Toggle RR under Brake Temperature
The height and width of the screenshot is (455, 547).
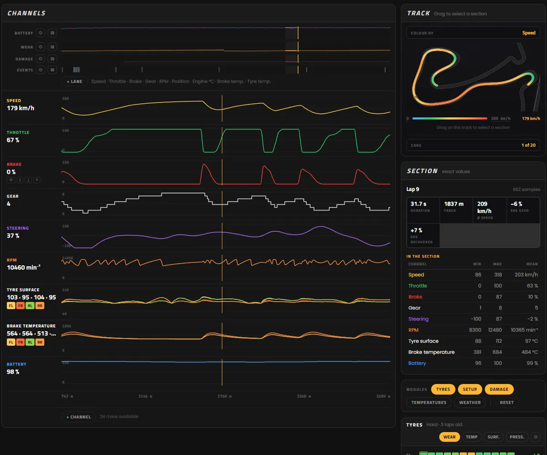tap(40, 342)
